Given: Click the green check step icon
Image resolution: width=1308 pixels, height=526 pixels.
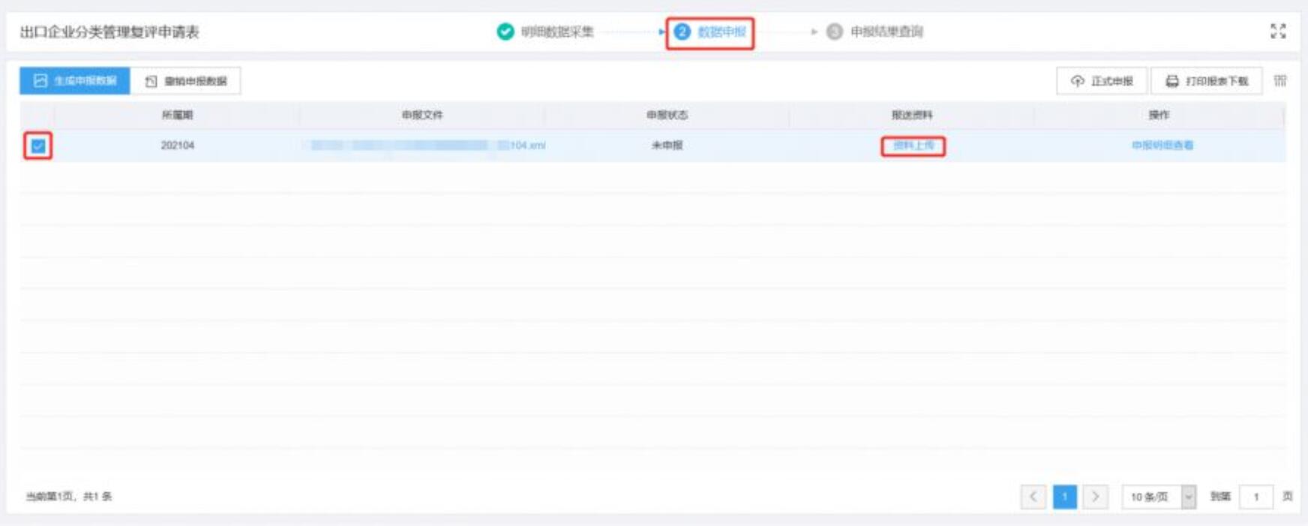Looking at the screenshot, I should [x=505, y=32].
